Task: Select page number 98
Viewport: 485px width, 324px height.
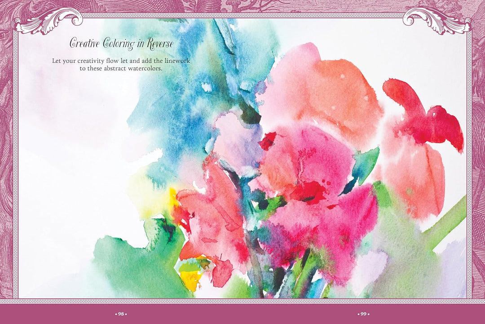Action: (x=121, y=314)
